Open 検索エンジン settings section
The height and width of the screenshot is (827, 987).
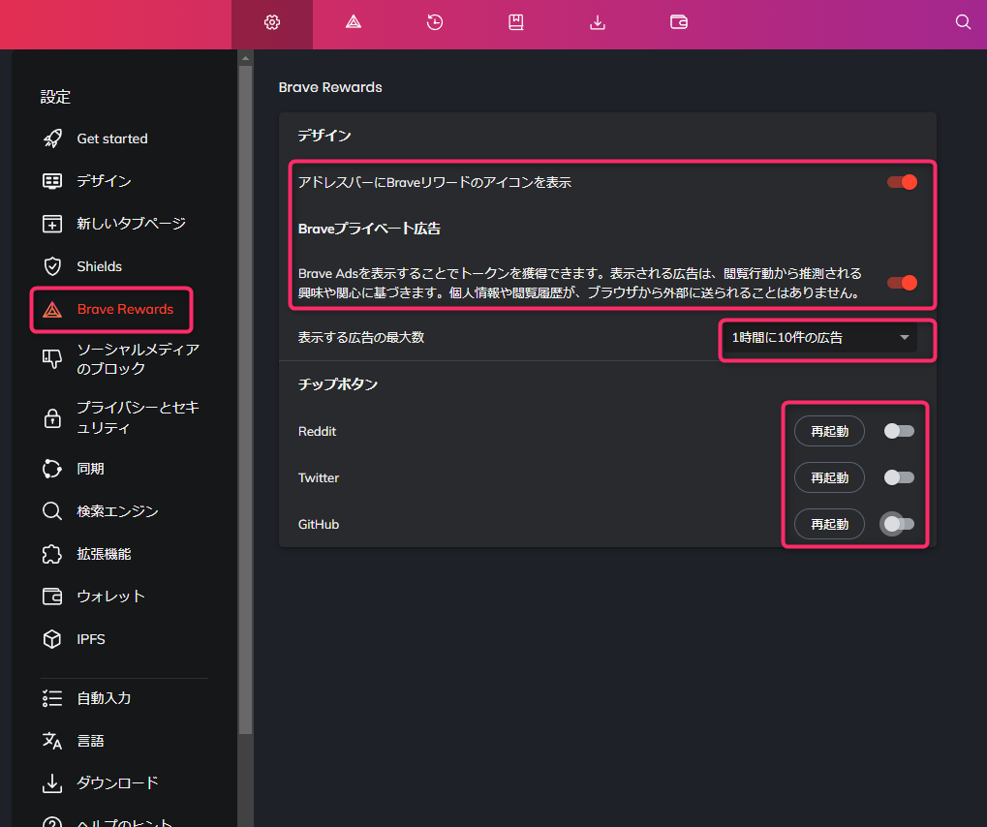click(117, 511)
